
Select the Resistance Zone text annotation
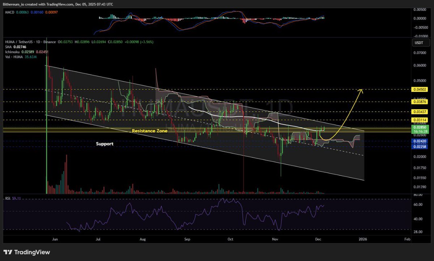149,131
